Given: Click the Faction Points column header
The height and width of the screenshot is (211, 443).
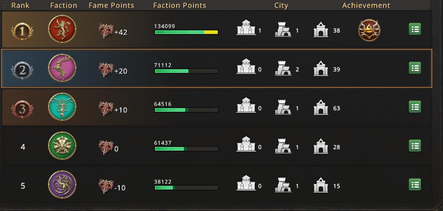Looking at the screenshot, I should [x=180, y=5].
